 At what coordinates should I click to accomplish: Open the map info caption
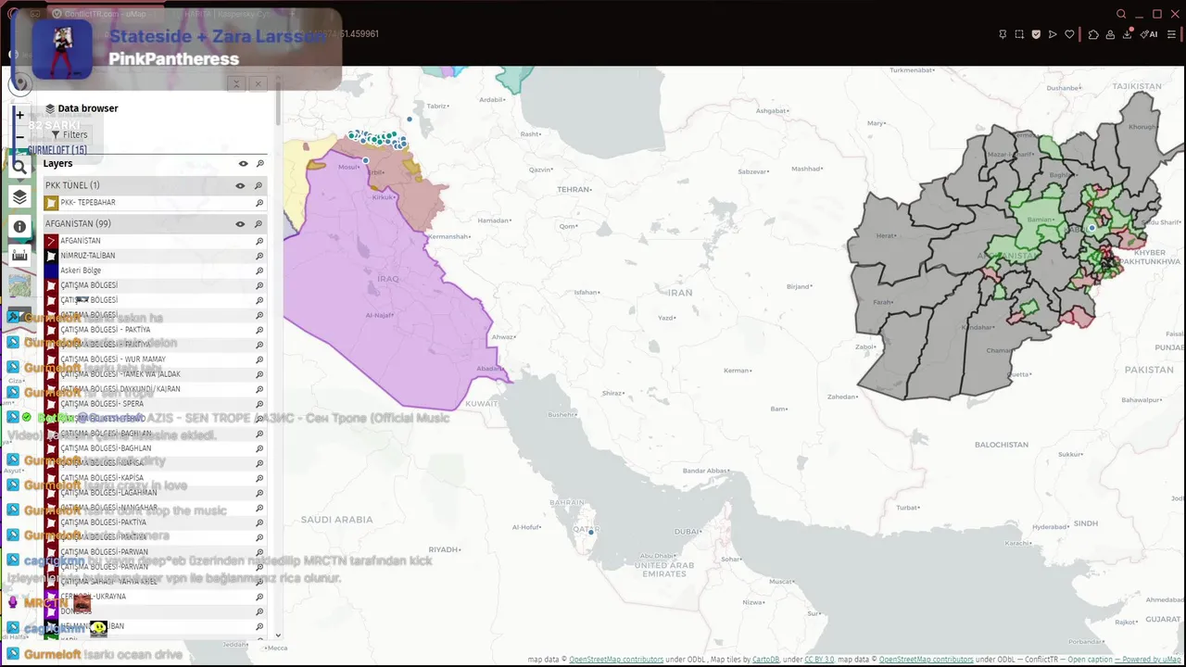click(19, 226)
